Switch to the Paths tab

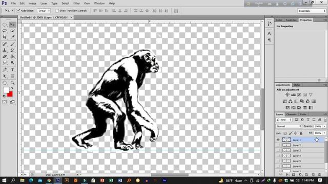(303, 114)
